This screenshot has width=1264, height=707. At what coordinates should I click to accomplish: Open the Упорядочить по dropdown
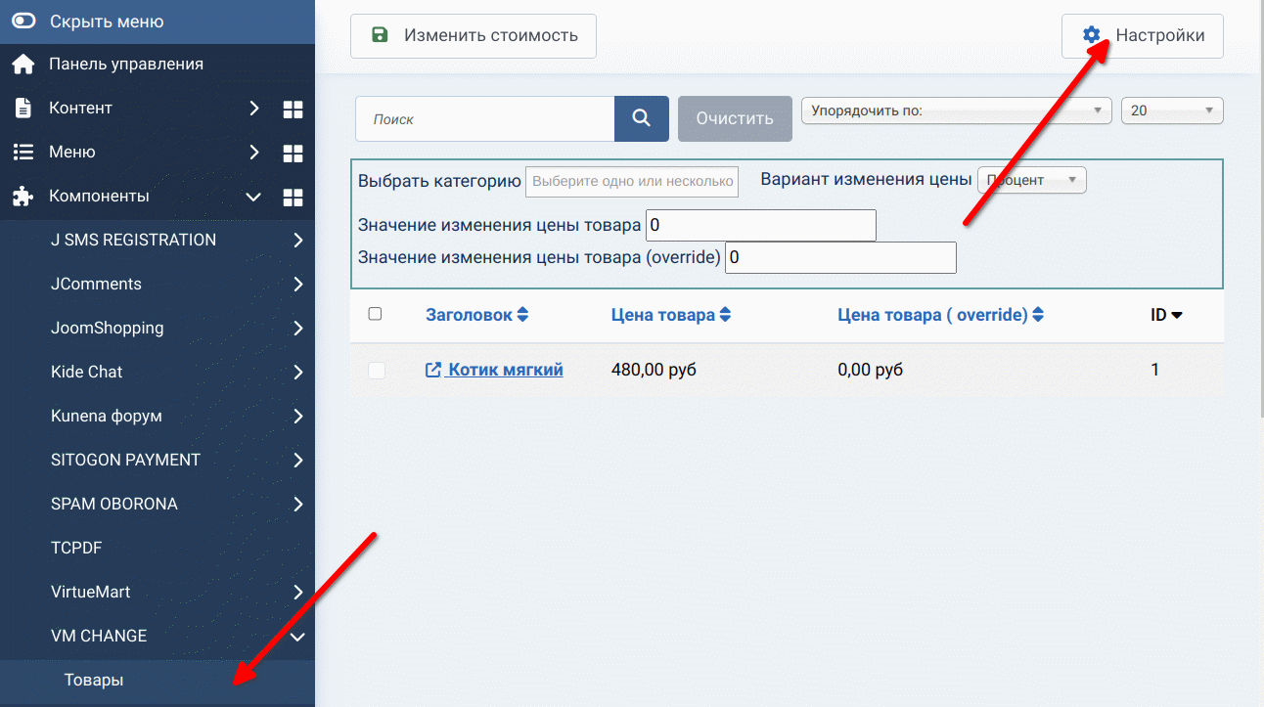957,110
